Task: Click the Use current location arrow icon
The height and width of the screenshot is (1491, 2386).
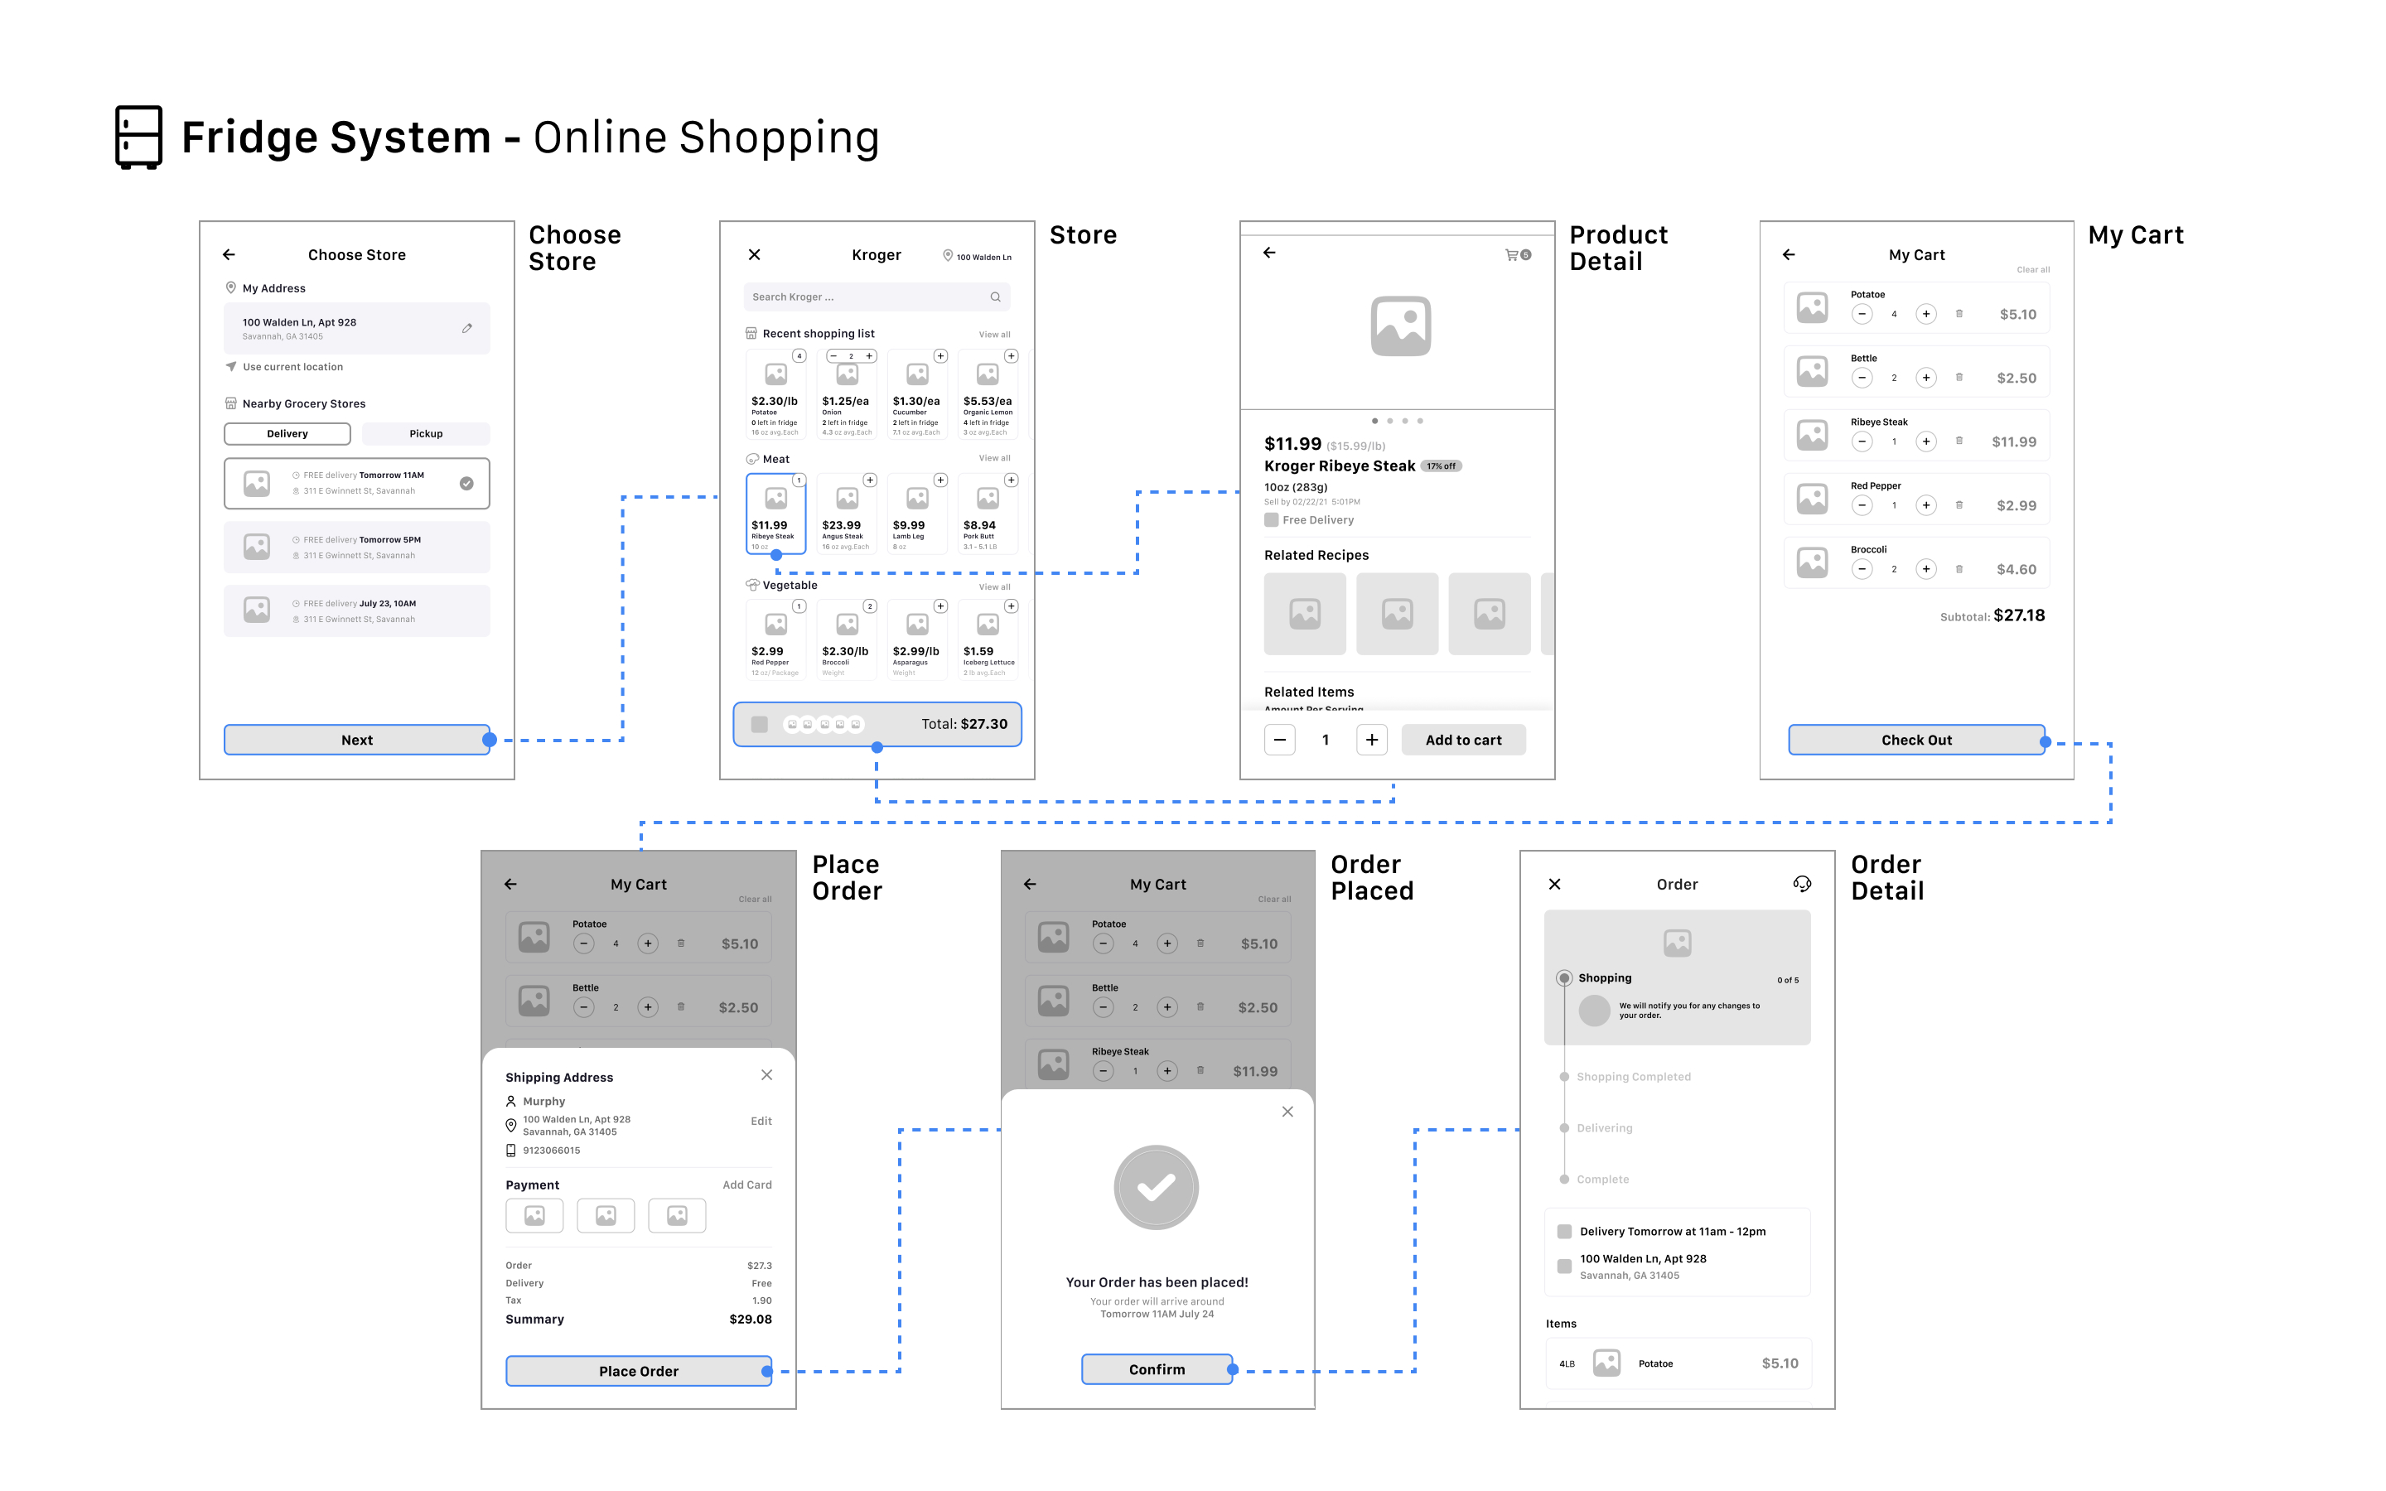Action: tap(230, 367)
